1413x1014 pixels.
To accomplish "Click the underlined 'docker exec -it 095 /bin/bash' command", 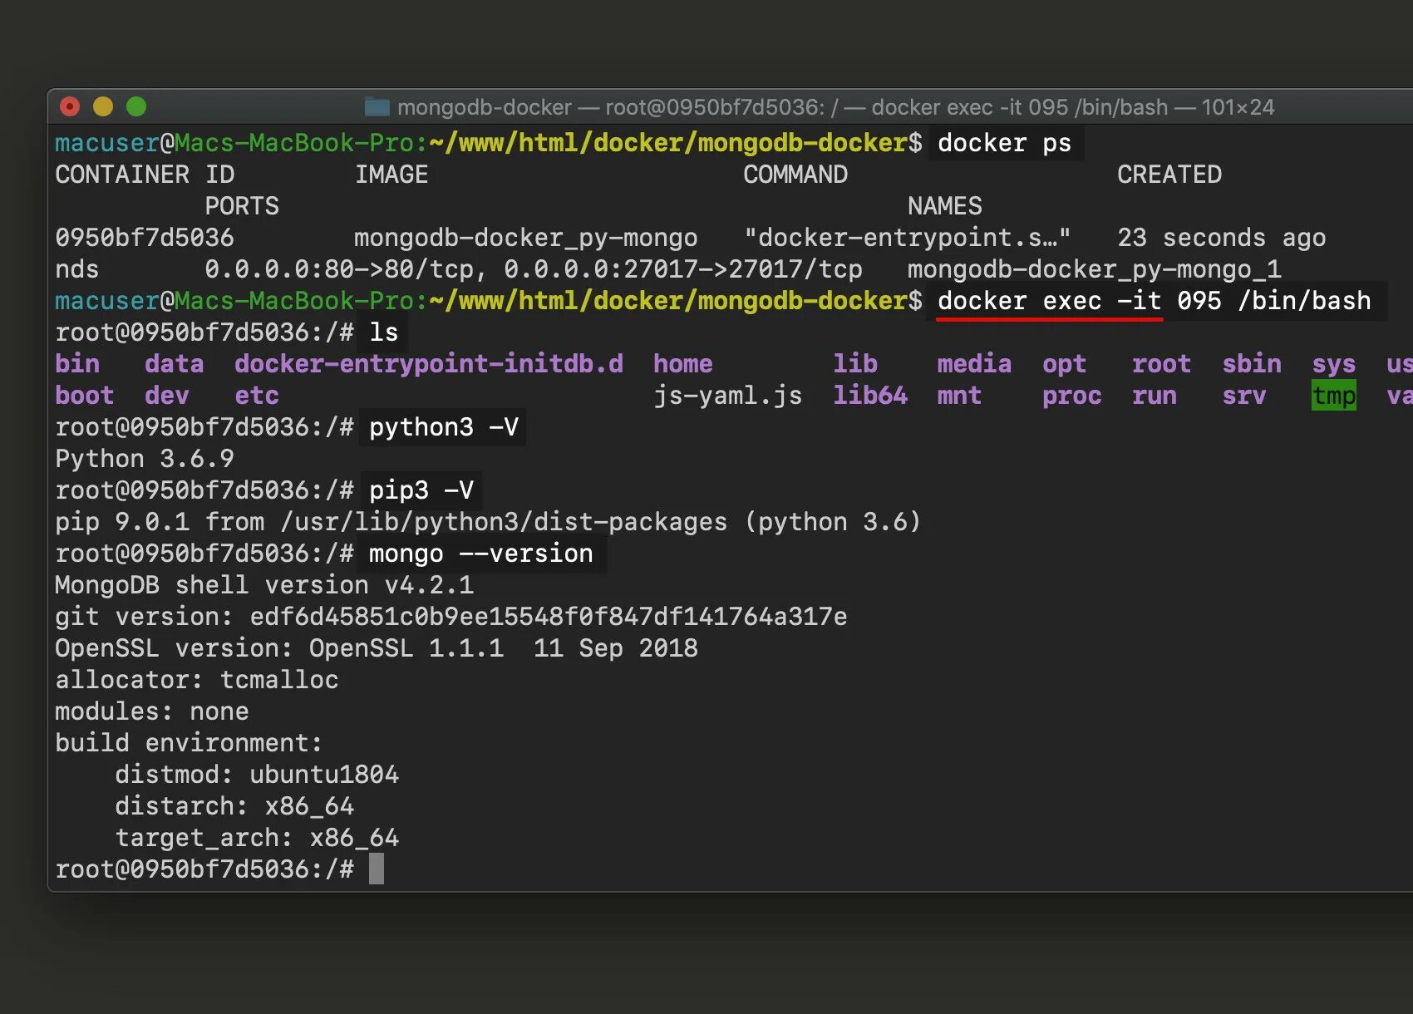I will [x=1155, y=301].
